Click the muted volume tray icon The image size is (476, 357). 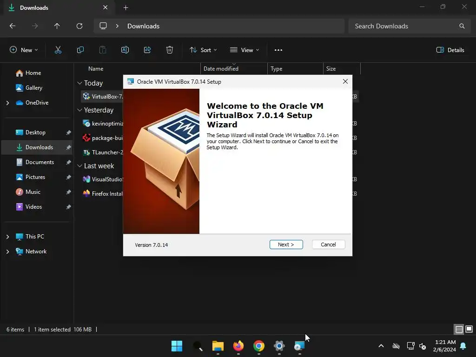(x=422, y=346)
